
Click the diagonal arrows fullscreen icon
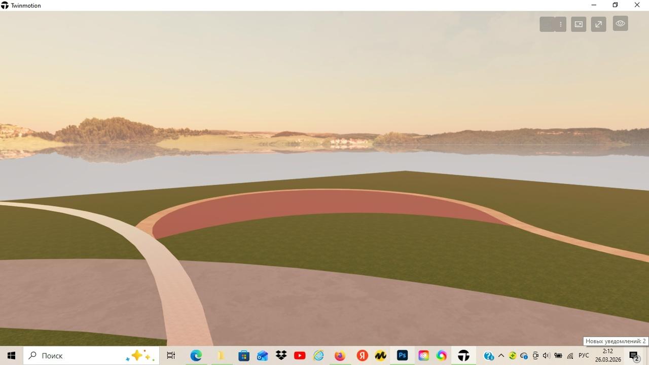pyautogui.click(x=598, y=24)
